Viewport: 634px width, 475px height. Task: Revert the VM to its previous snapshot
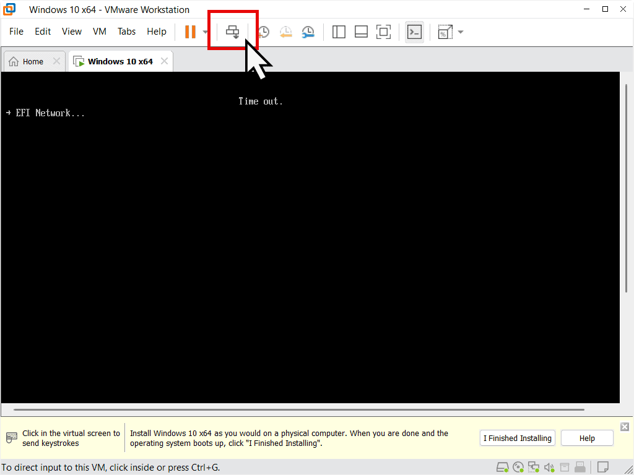pos(285,32)
